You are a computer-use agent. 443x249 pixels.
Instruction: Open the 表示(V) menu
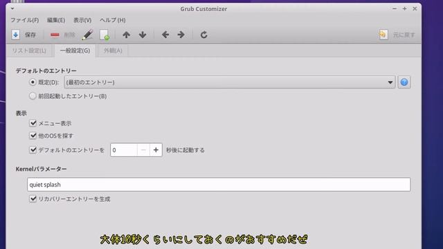(x=82, y=20)
